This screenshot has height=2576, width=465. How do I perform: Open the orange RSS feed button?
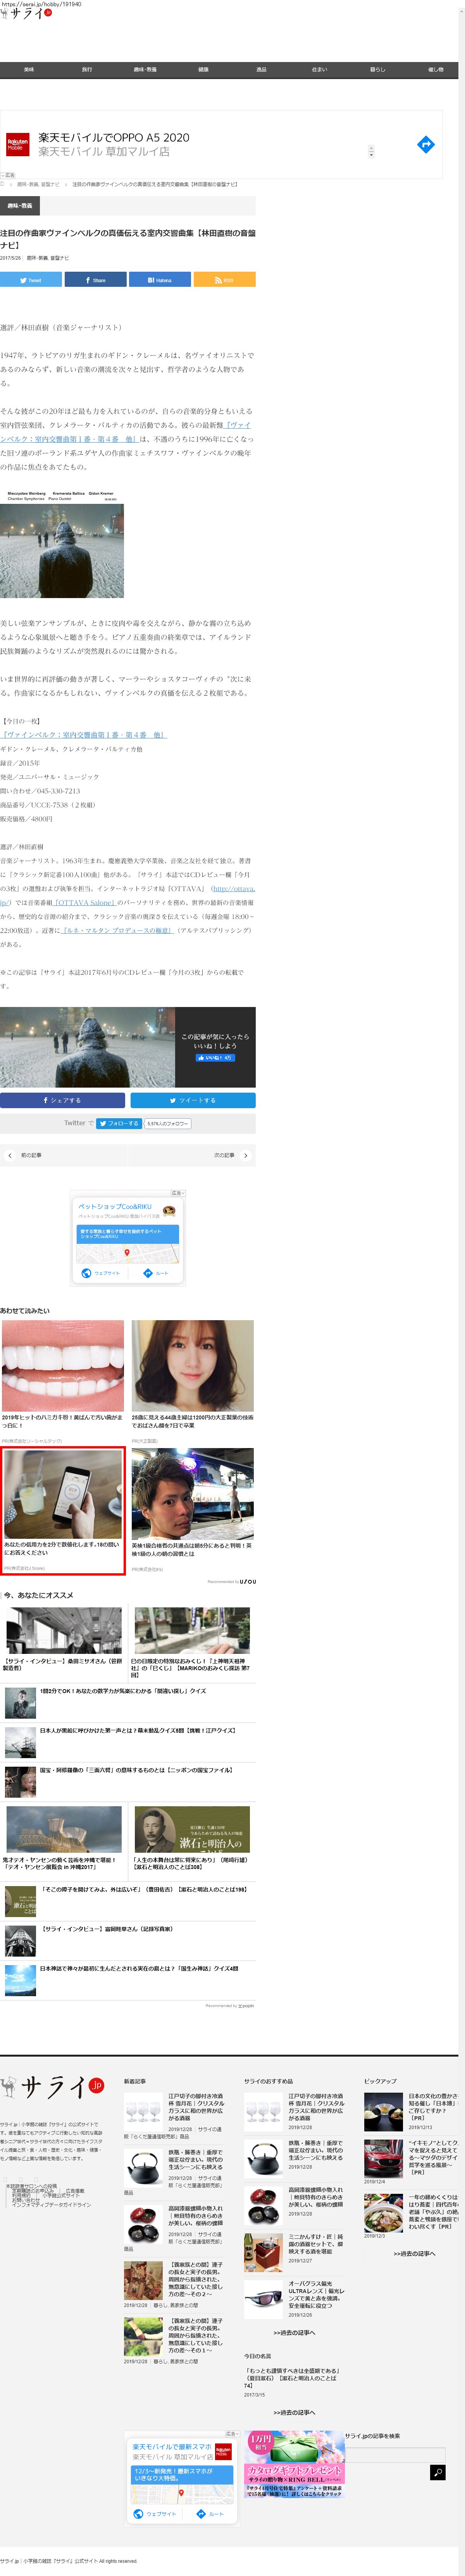(x=224, y=280)
